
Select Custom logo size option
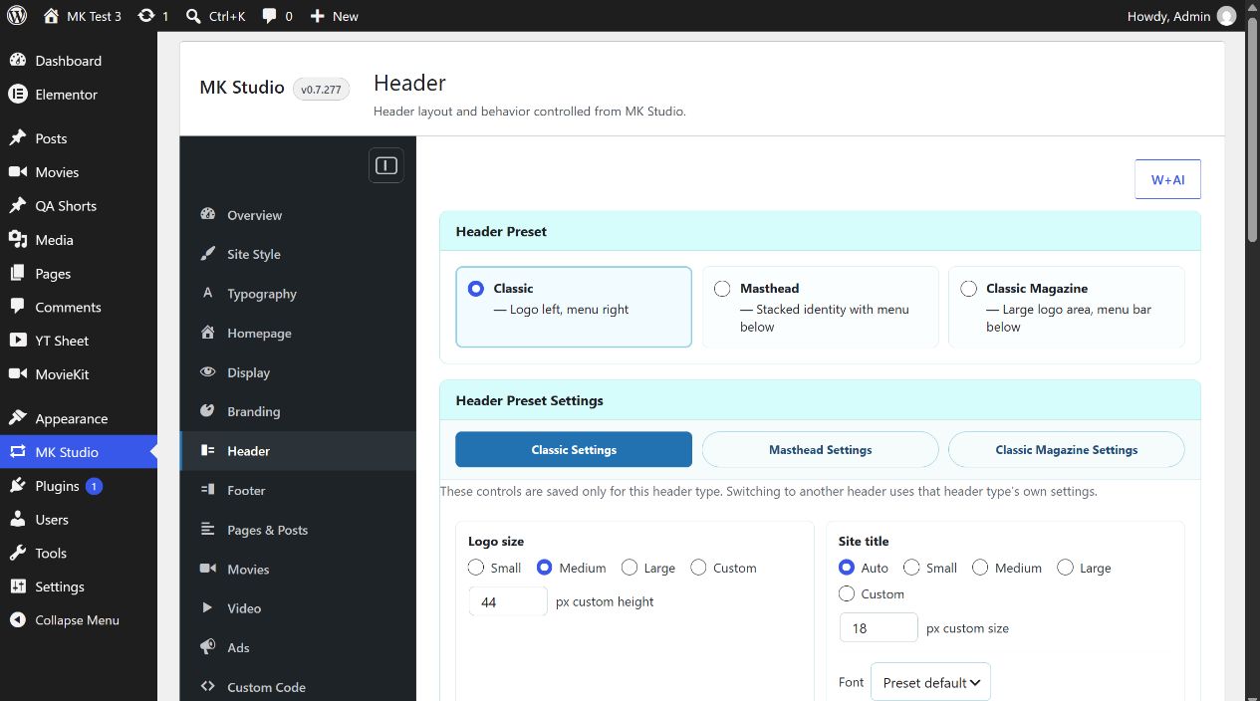tap(698, 568)
